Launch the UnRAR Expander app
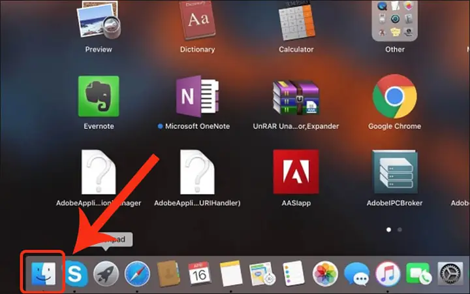 click(x=296, y=97)
